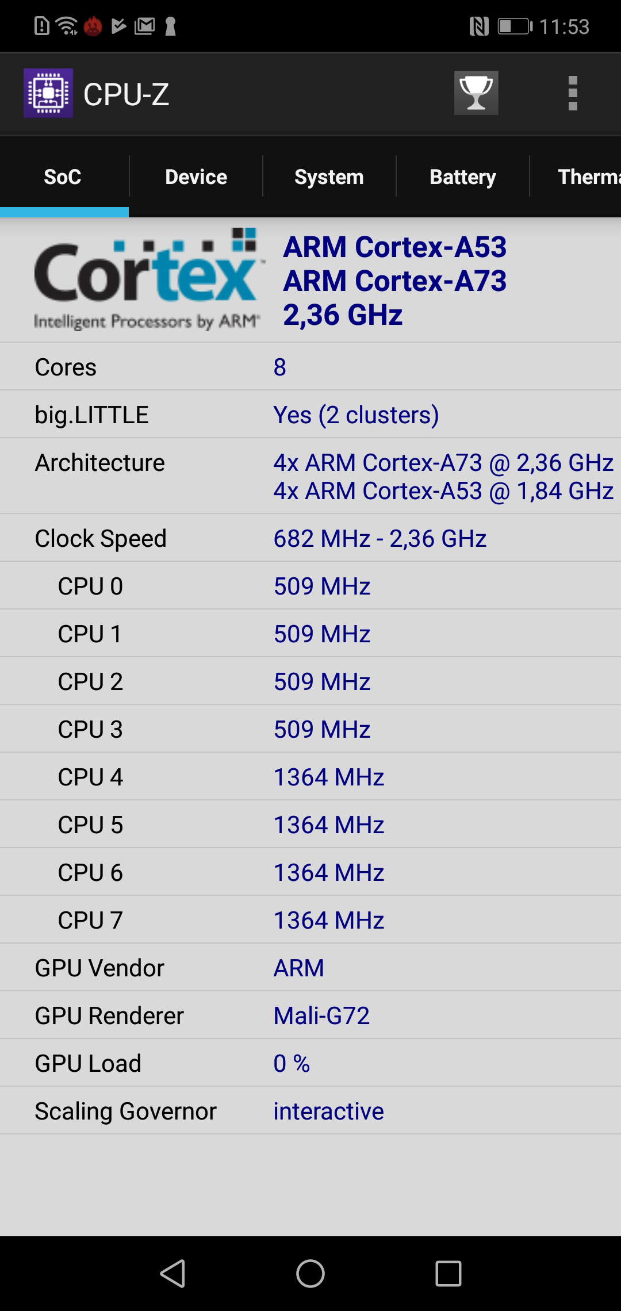Image resolution: width=621 pixels, height=1311 pixels.
Task: Tap the Clock Speed row
Action: tap(310, 538)
